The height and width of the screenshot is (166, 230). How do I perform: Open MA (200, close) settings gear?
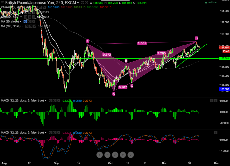point(31,26)
